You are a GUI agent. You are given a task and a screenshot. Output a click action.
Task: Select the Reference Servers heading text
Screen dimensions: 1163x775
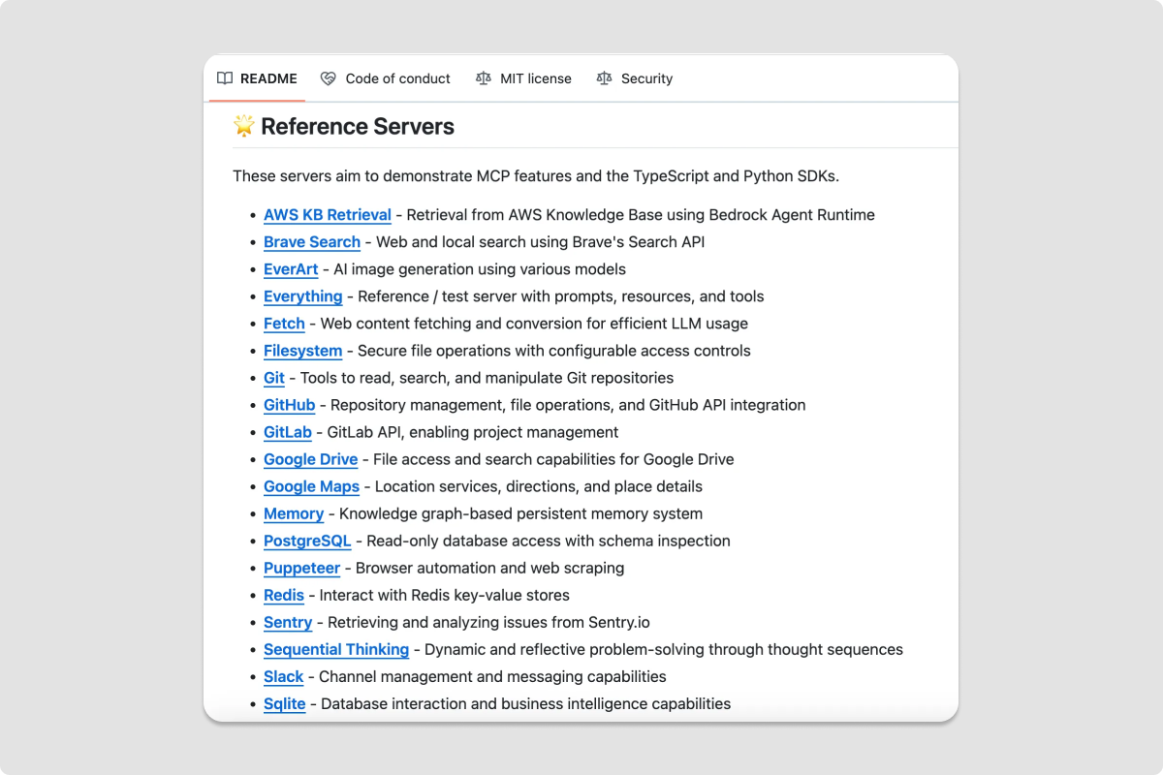pos(358,126)
